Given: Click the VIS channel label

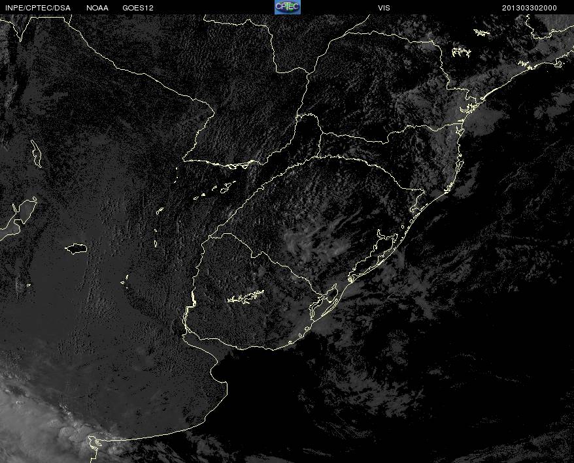Looking at the screenshot, I should (x=384, y=8).
